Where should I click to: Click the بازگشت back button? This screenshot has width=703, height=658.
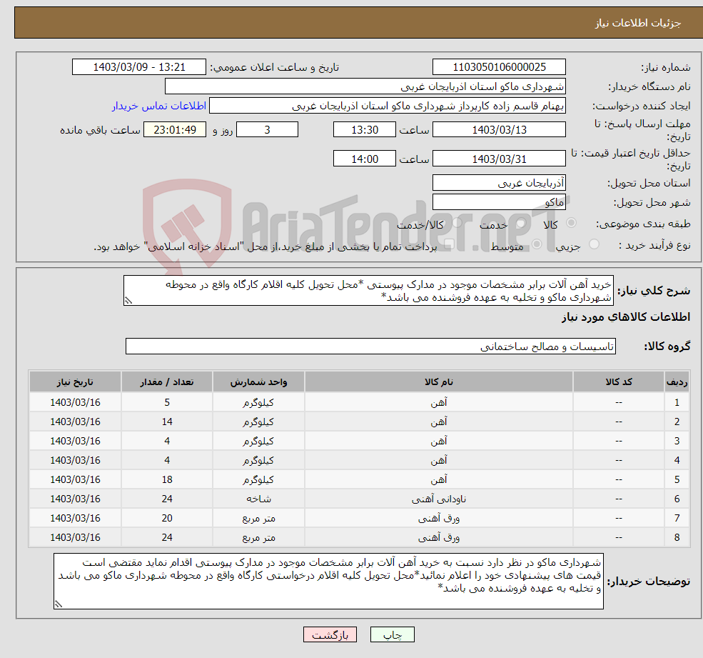(330, 634)
